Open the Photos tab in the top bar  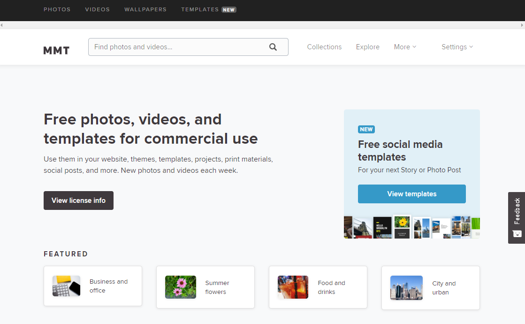tap(57, 9)
